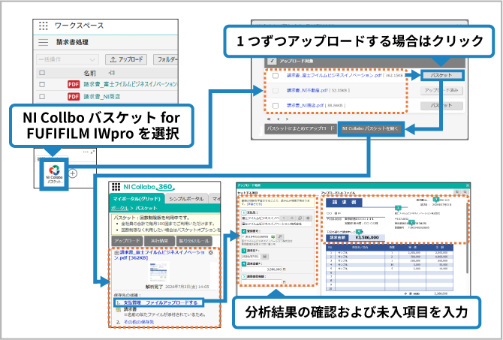Click NI Collabo バスケットを開く button
The image size is (503, 340).
click(370, 128)
